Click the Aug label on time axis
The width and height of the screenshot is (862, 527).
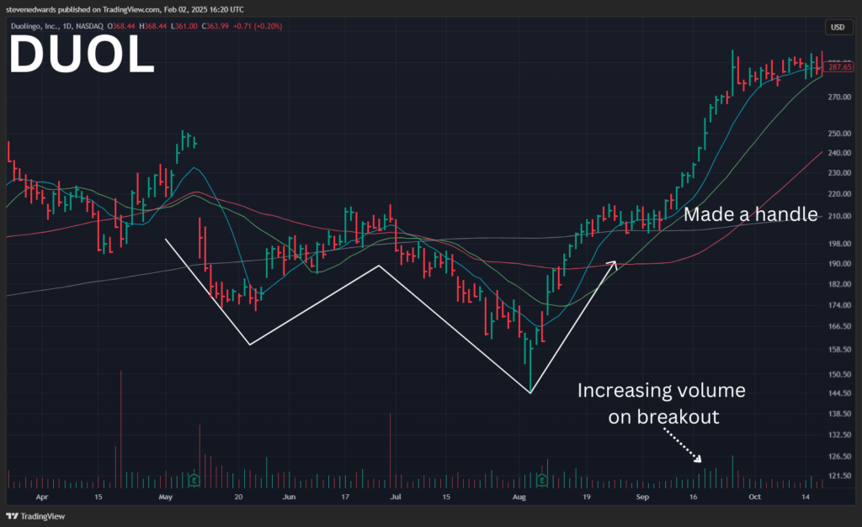(519, 497)
